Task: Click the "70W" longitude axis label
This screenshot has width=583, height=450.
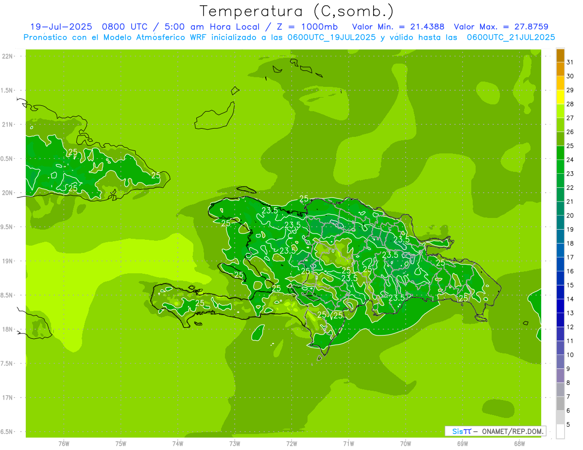Action: (x=406, y=444)
